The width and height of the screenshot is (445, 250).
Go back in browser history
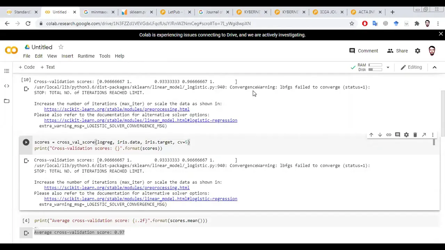[x=7, y=23]
